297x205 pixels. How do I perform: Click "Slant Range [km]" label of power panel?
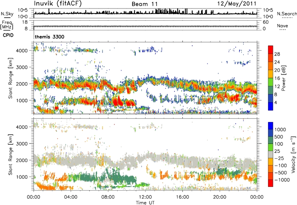10,78
